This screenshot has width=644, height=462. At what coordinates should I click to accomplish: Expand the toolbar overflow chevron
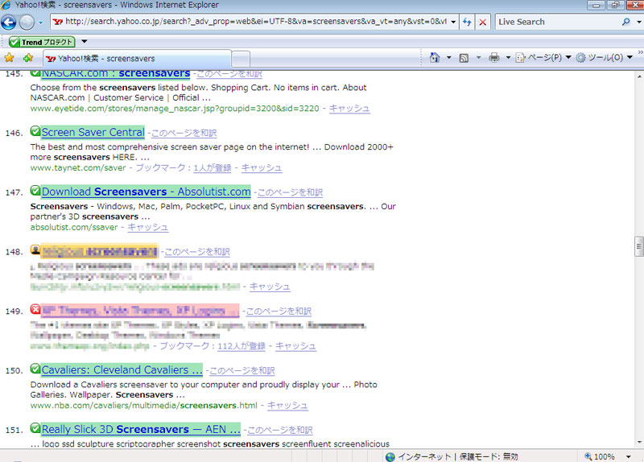[640, 52]
